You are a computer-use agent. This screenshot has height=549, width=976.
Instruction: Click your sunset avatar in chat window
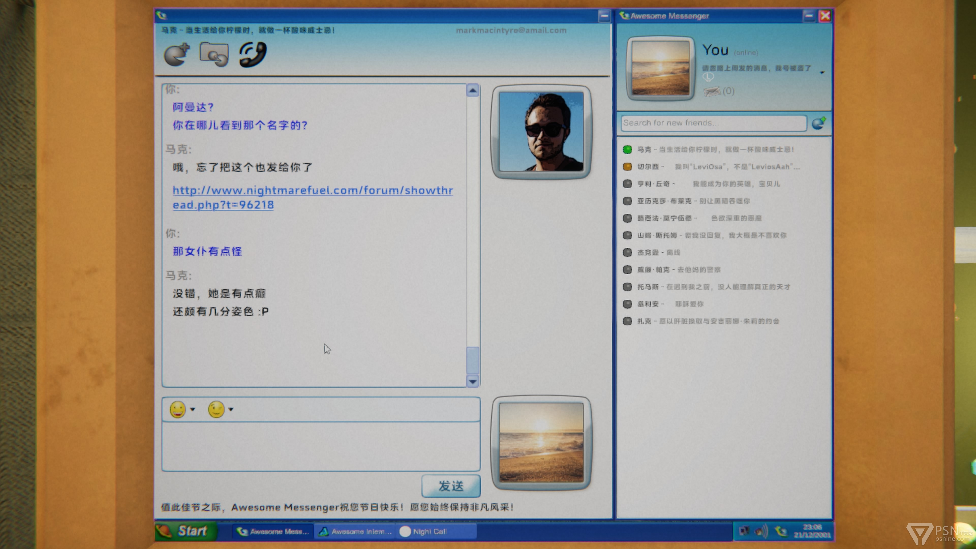(x=541, y=443)
